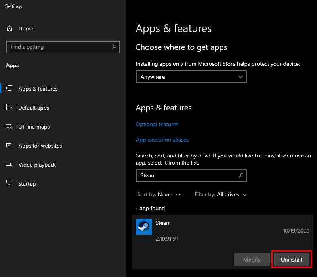The image size is (317, 277).
Task: Open Apps for websites page
Action: (40, 146)
